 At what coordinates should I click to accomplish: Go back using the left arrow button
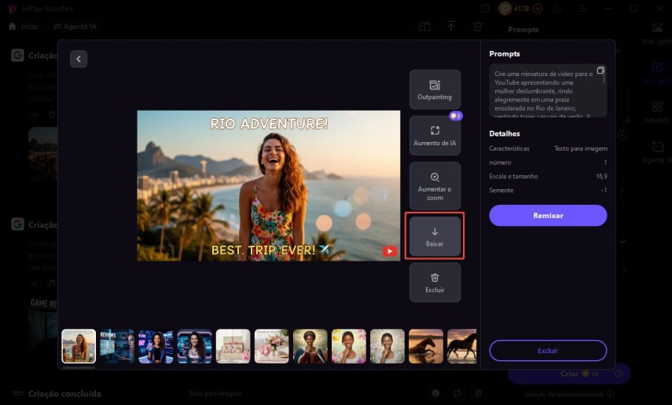[79, 59]
